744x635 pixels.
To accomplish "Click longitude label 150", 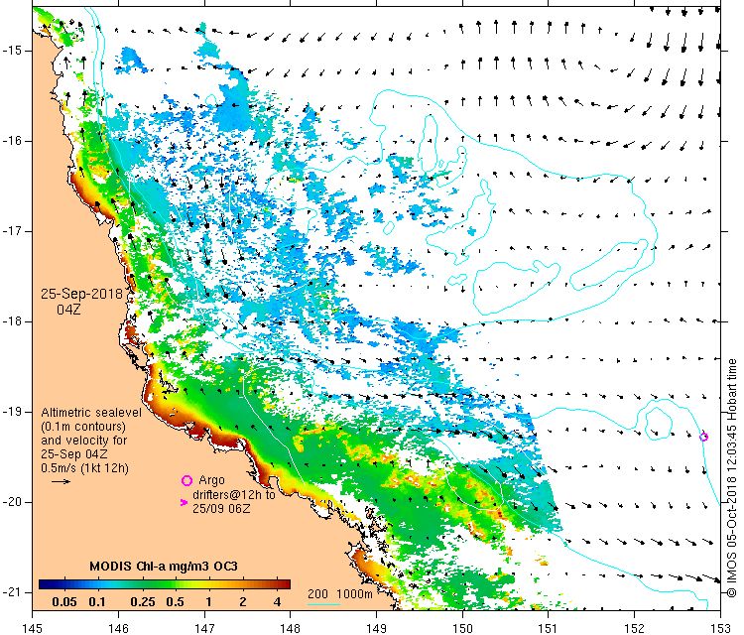I will click(x=462, y=629).
